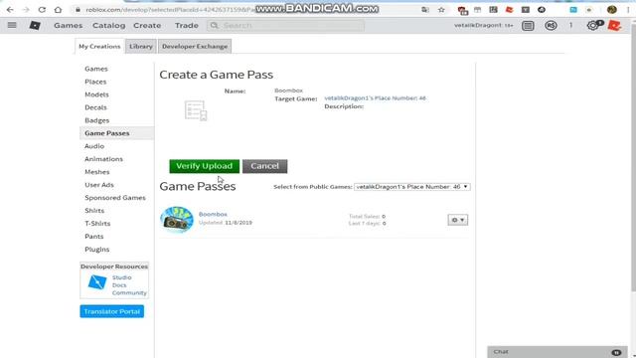636x358 pixels.
Task: Select Meshes in the sidebar
Action: [97, 172]
